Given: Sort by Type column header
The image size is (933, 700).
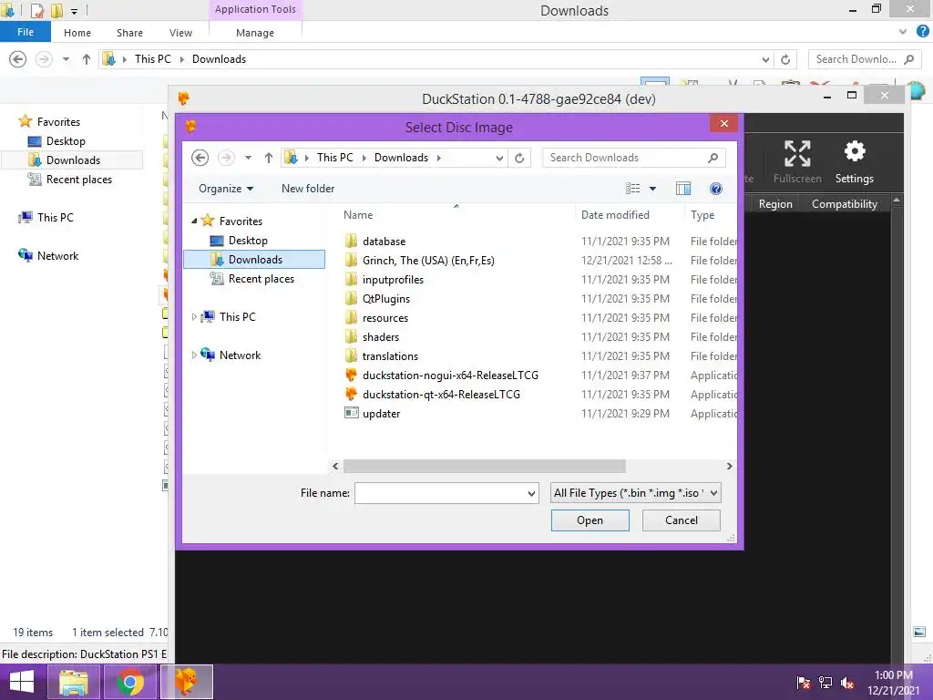Looking at the screenshot, I should pos(702,215).
